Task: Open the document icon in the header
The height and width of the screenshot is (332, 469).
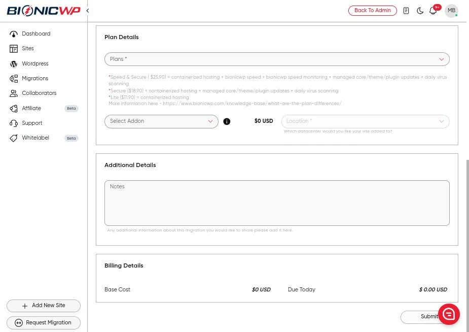Action: point(406,11)
